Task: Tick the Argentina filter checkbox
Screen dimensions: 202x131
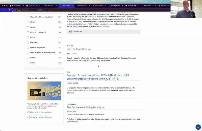Action: pos(28,42)
